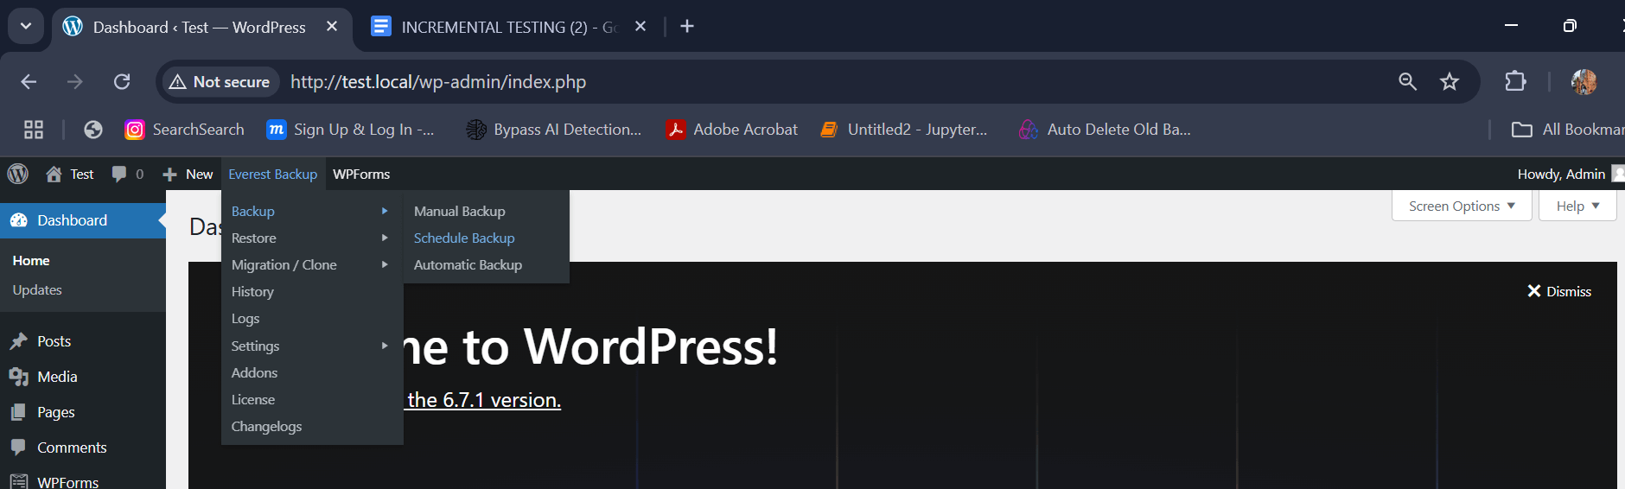Viewport: 1625px width, 489px height.
Task: Open the browser extensions puzzle icon
Action: (x=1515, y=82)
